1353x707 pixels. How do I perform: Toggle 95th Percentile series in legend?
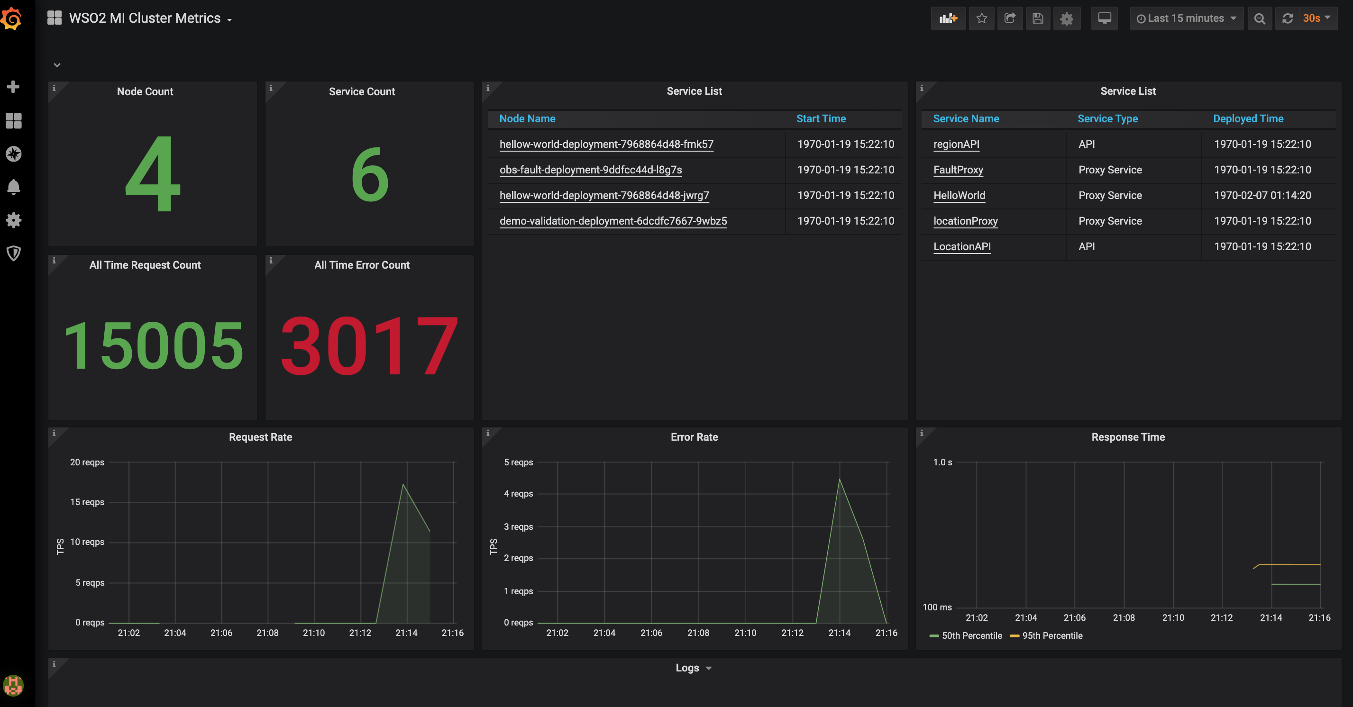1051,635
